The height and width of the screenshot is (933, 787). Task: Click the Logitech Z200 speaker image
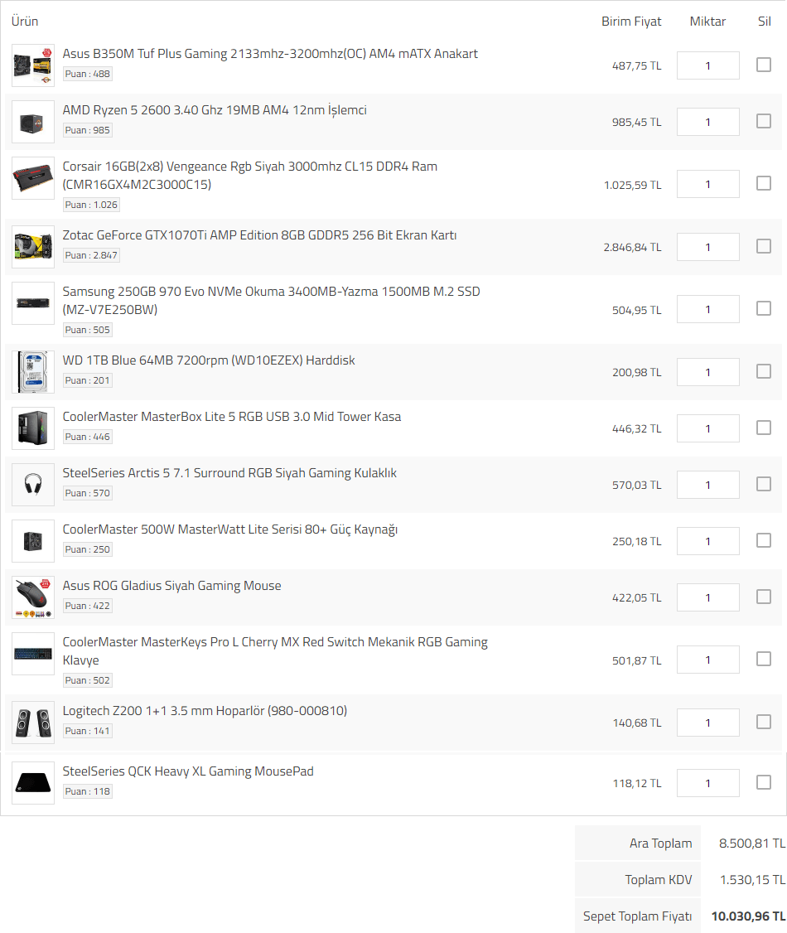[x=33, y=723]
